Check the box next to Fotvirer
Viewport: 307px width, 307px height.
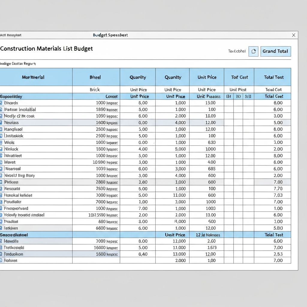coord(1,261)
